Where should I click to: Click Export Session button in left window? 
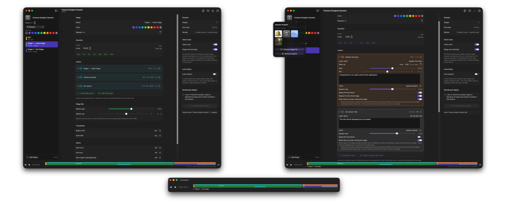(200, 106)
